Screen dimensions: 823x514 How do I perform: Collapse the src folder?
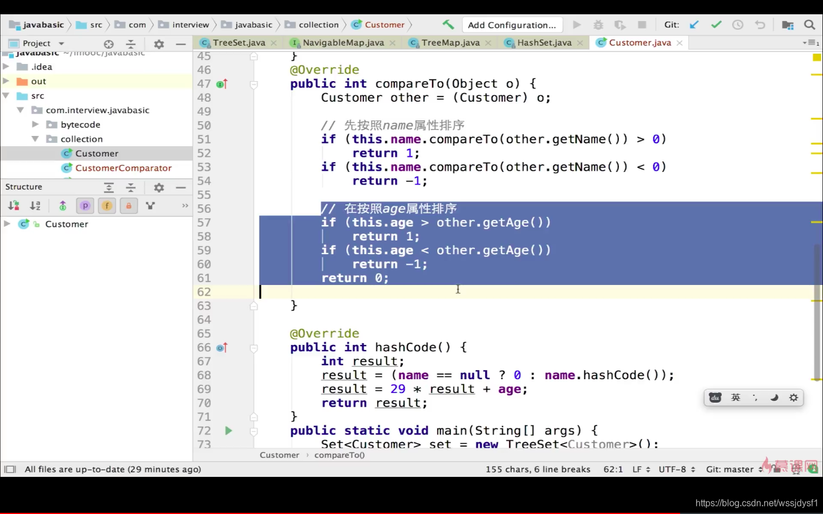point(6,95)
